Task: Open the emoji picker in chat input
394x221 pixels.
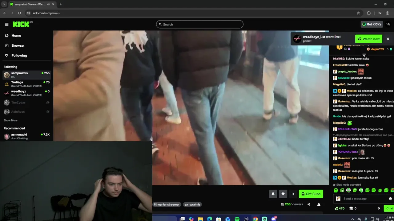Action: coord(390,199)
